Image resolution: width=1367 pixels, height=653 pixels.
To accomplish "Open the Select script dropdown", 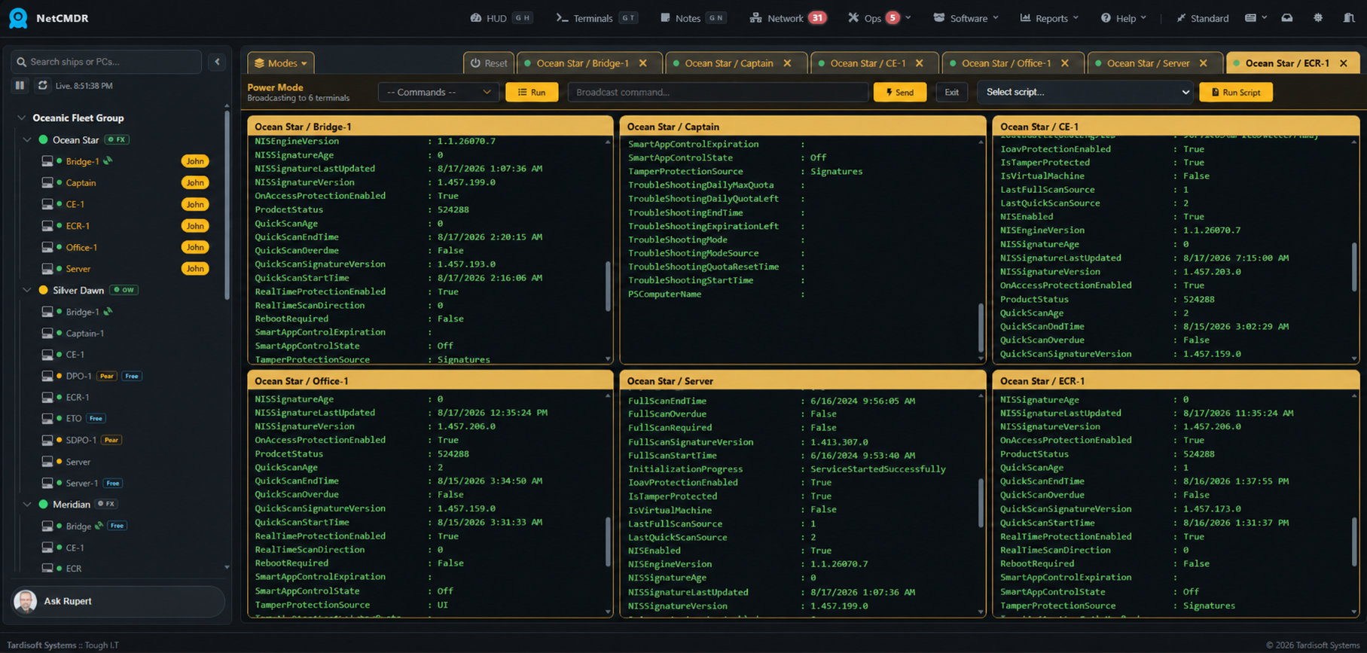I will click(1085, 92).
